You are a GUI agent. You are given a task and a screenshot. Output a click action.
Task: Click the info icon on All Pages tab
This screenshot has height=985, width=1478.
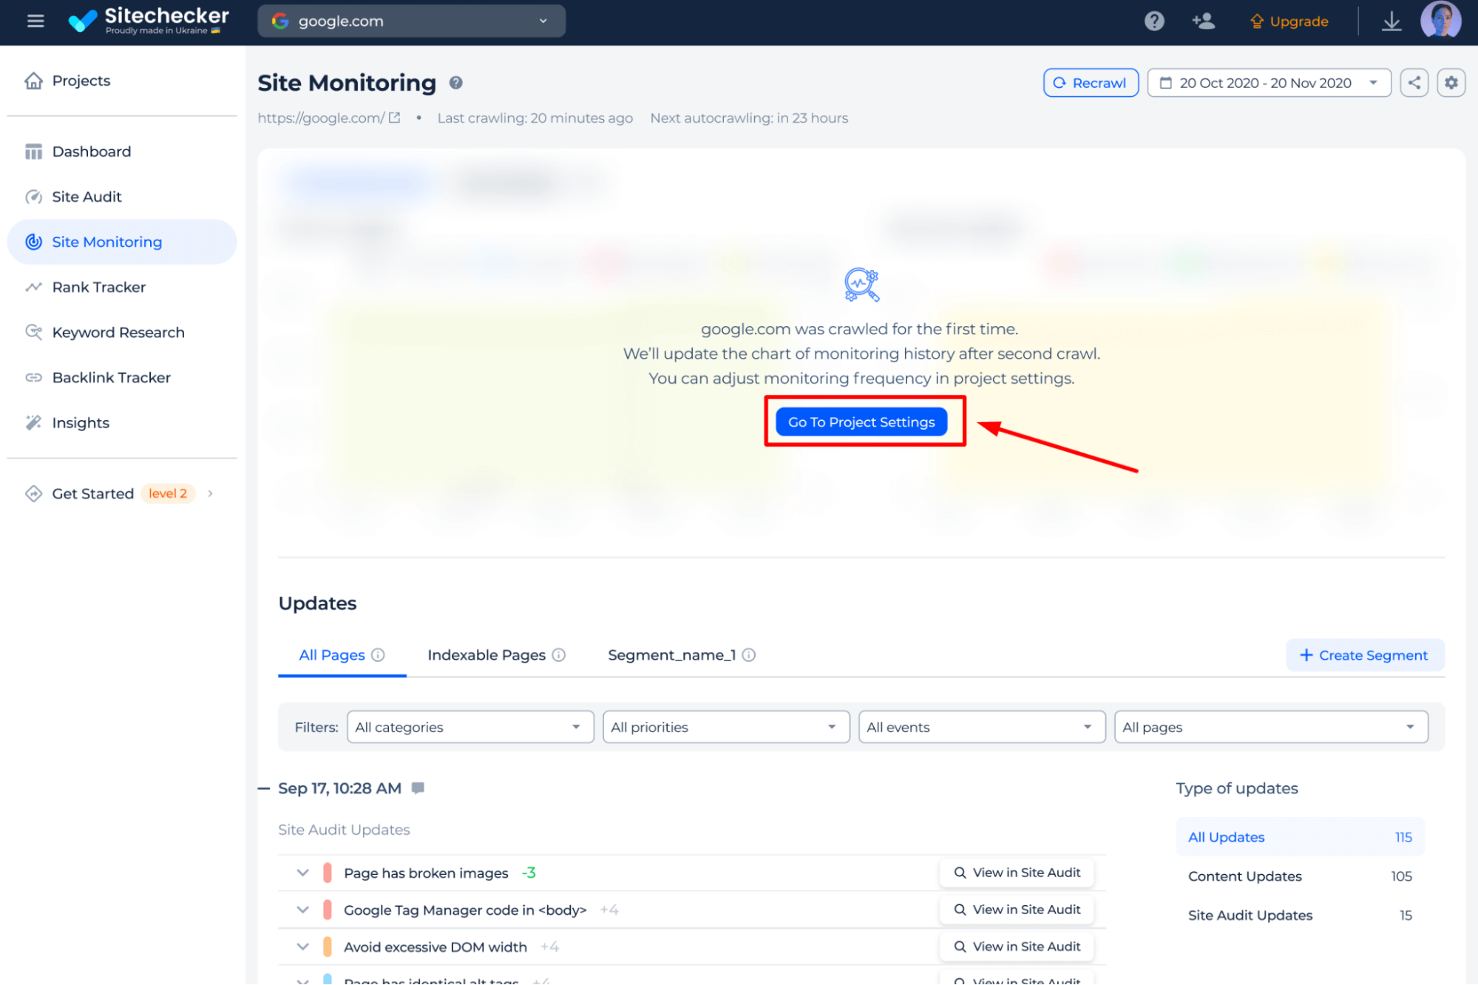(x=378, y=655)
